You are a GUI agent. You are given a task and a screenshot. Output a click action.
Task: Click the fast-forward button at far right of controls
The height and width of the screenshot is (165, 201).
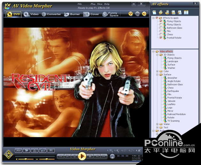[x=104, y=156]
